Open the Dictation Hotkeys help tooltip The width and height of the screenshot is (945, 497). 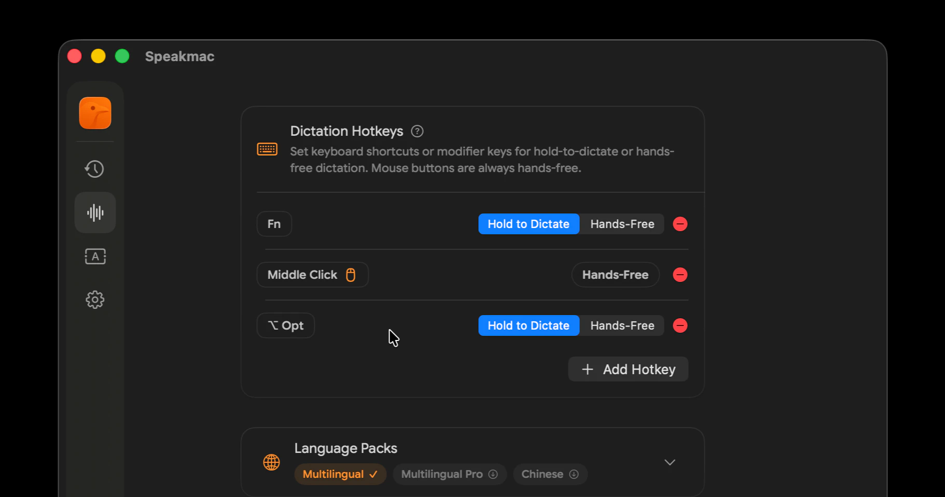point(416,131)
